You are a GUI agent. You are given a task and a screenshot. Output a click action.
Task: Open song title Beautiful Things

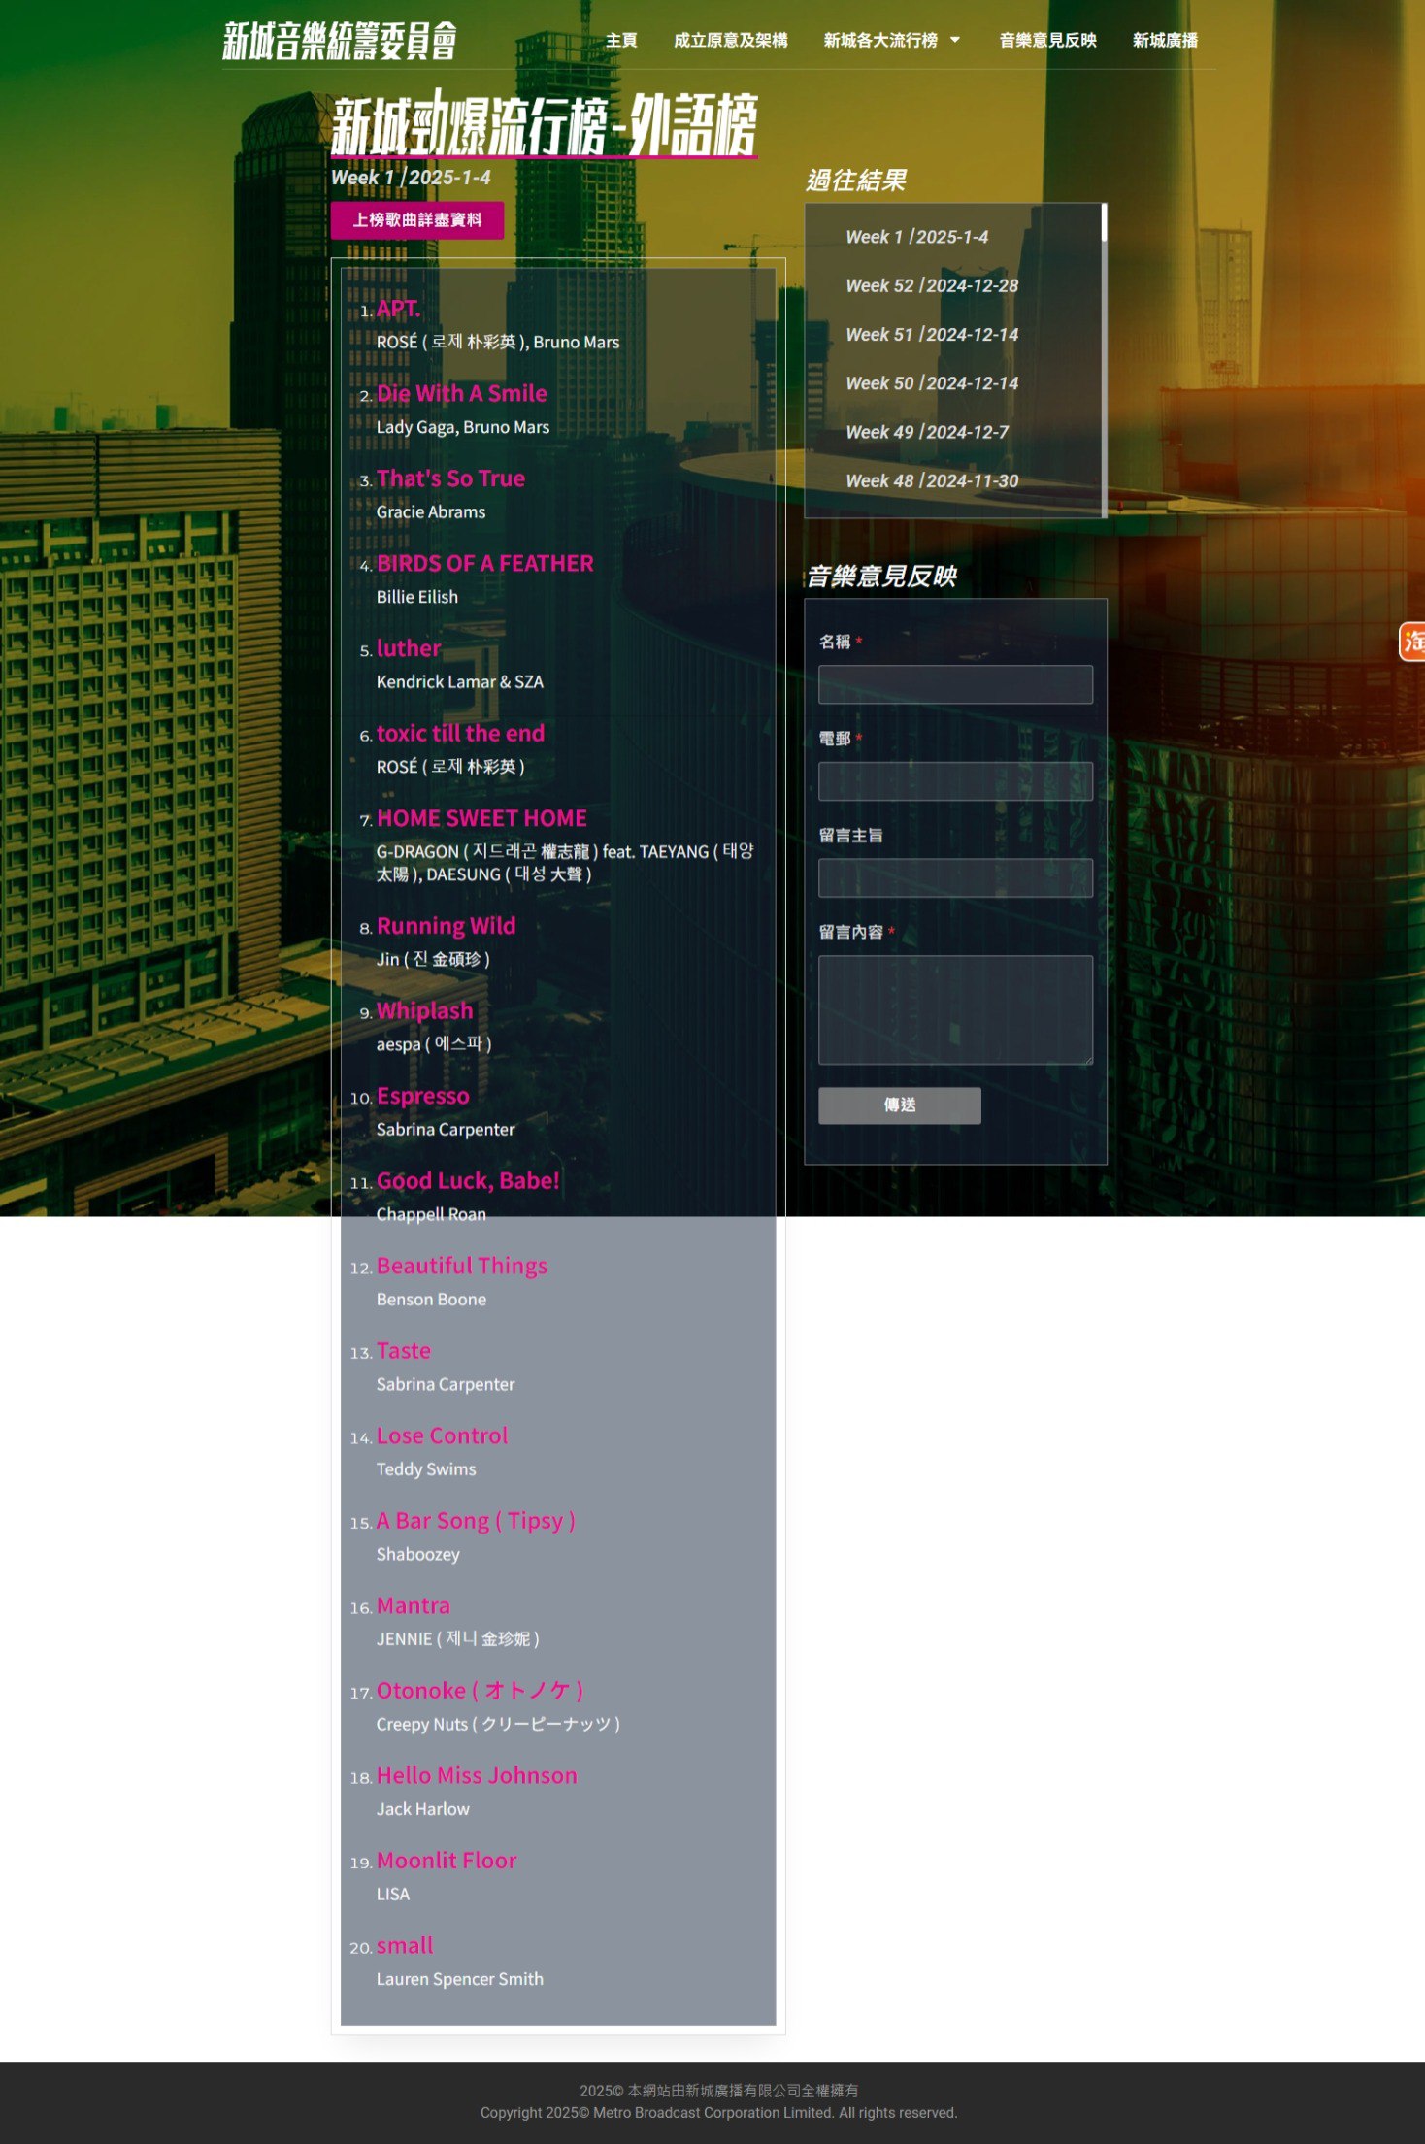pos(462,1266)
